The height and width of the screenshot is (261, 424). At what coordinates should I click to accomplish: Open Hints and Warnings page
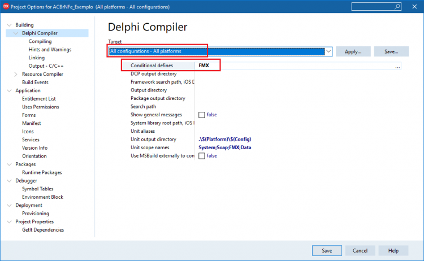[x=50, y=50]
